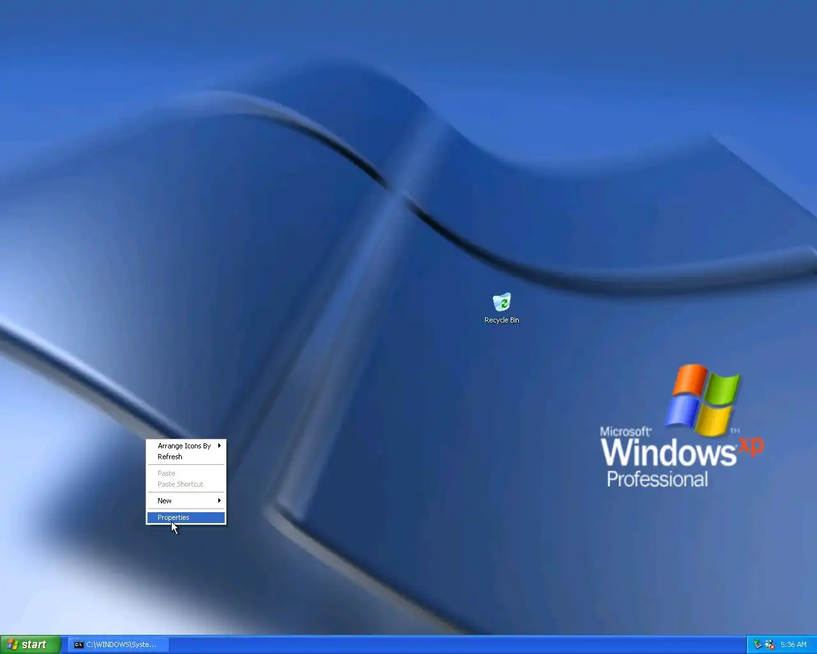This screenshot has width=817, height=654.
Task: Open Arrange Icons By submenu
Action: (186, 446)
